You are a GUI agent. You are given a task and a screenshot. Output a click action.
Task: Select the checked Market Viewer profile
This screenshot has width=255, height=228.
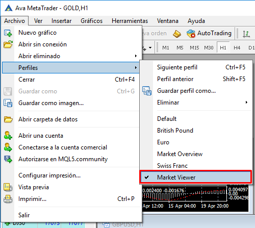195,178
